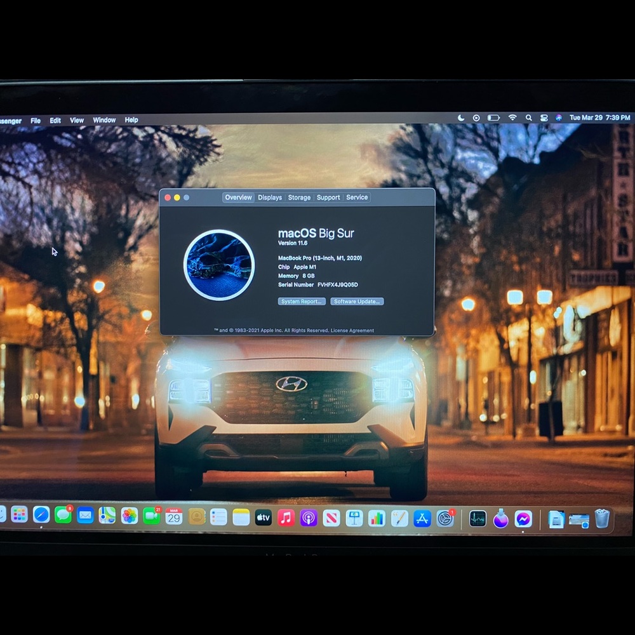Toggle Do Not Disturb moon icon
Image resolution: width=635 pixels, height=635 pixels.
(x=461, y=118)
